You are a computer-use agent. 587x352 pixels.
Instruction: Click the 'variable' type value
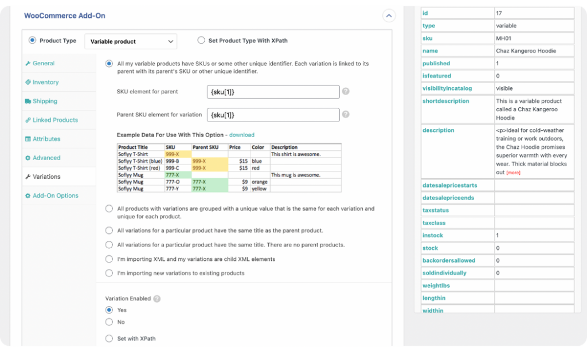(506, 25)
